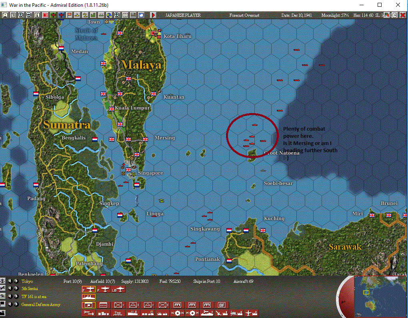The height and width of the screenshot is (318, 408).
Task: Select the flag land unit icon bottom left
Action: (2, 304)
